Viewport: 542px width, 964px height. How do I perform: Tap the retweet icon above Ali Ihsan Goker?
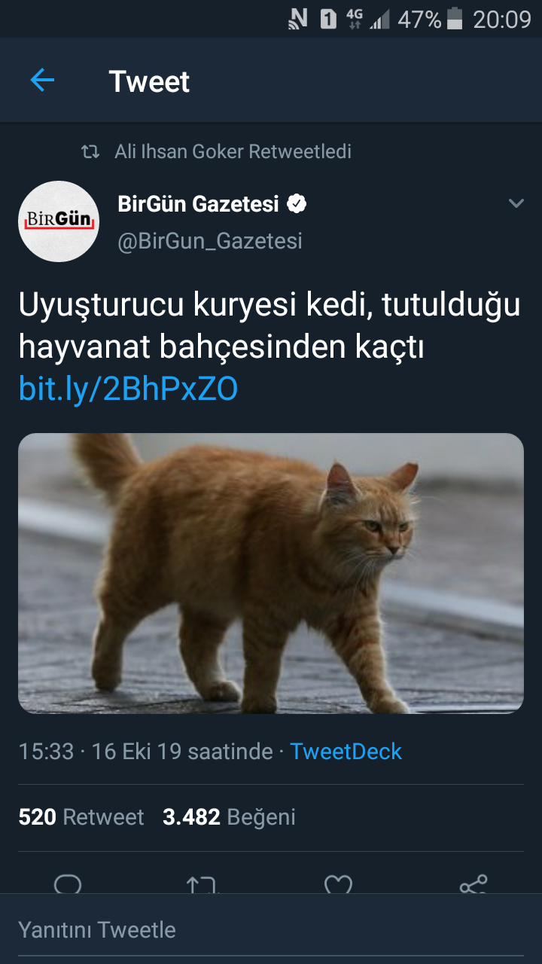[90, 152]
